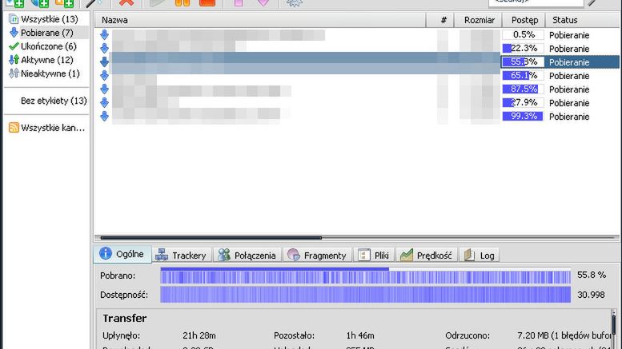Viewport: 622px width, 349px height.
Task: Click the 65.1% progress bar
Action: click(523, 75)
